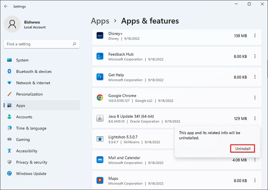The width and height of the screenshot is (268, 190).
Task: Open Accessibility settings page
Action: tap(42, 151)
